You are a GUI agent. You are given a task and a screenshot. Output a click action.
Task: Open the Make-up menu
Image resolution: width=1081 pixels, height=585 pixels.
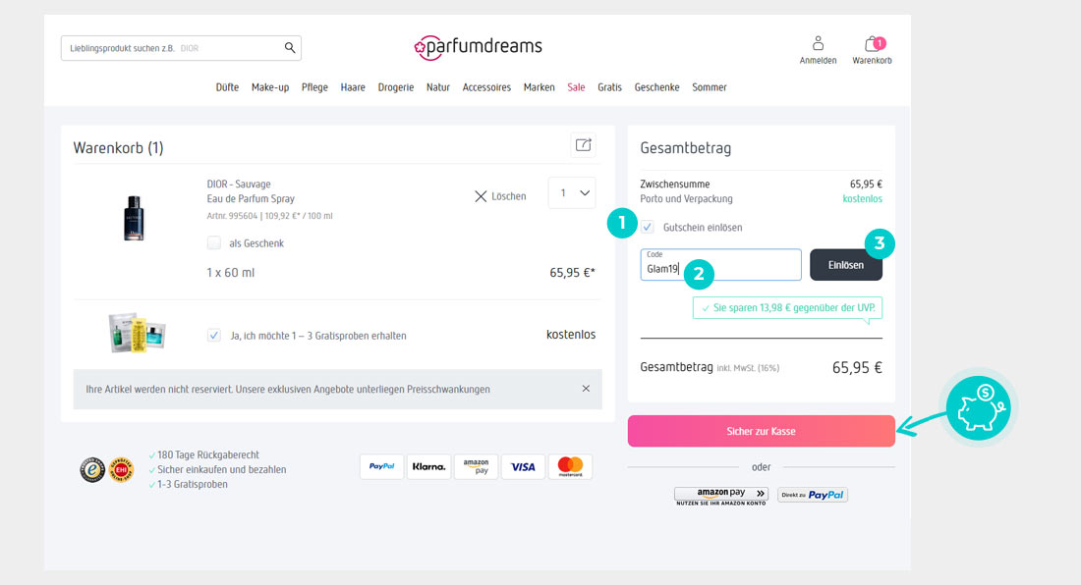pyautogui.click(x=270, y=87)
